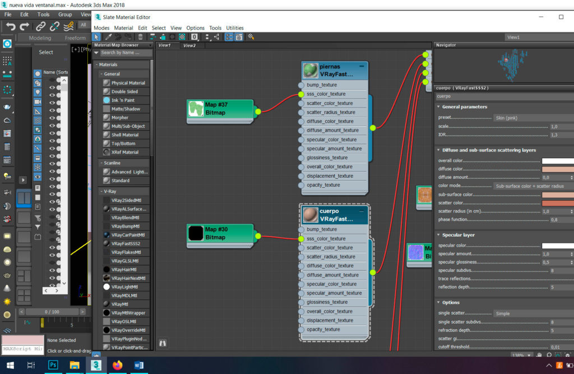Click the binoculars search icon in View1
The image size is (574, 374).
163,343
